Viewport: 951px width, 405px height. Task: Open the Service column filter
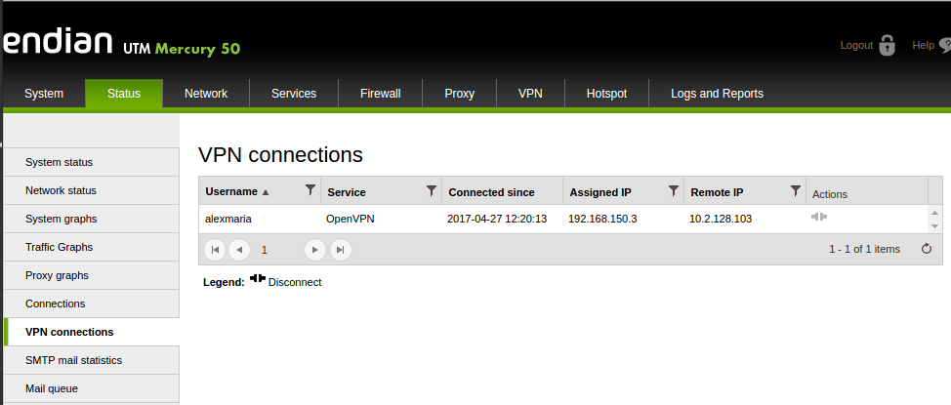click(x=432, y=190)
